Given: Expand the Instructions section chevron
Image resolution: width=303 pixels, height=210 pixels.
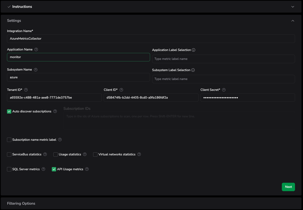Looking at the screenshot, I should pos(292,7).
